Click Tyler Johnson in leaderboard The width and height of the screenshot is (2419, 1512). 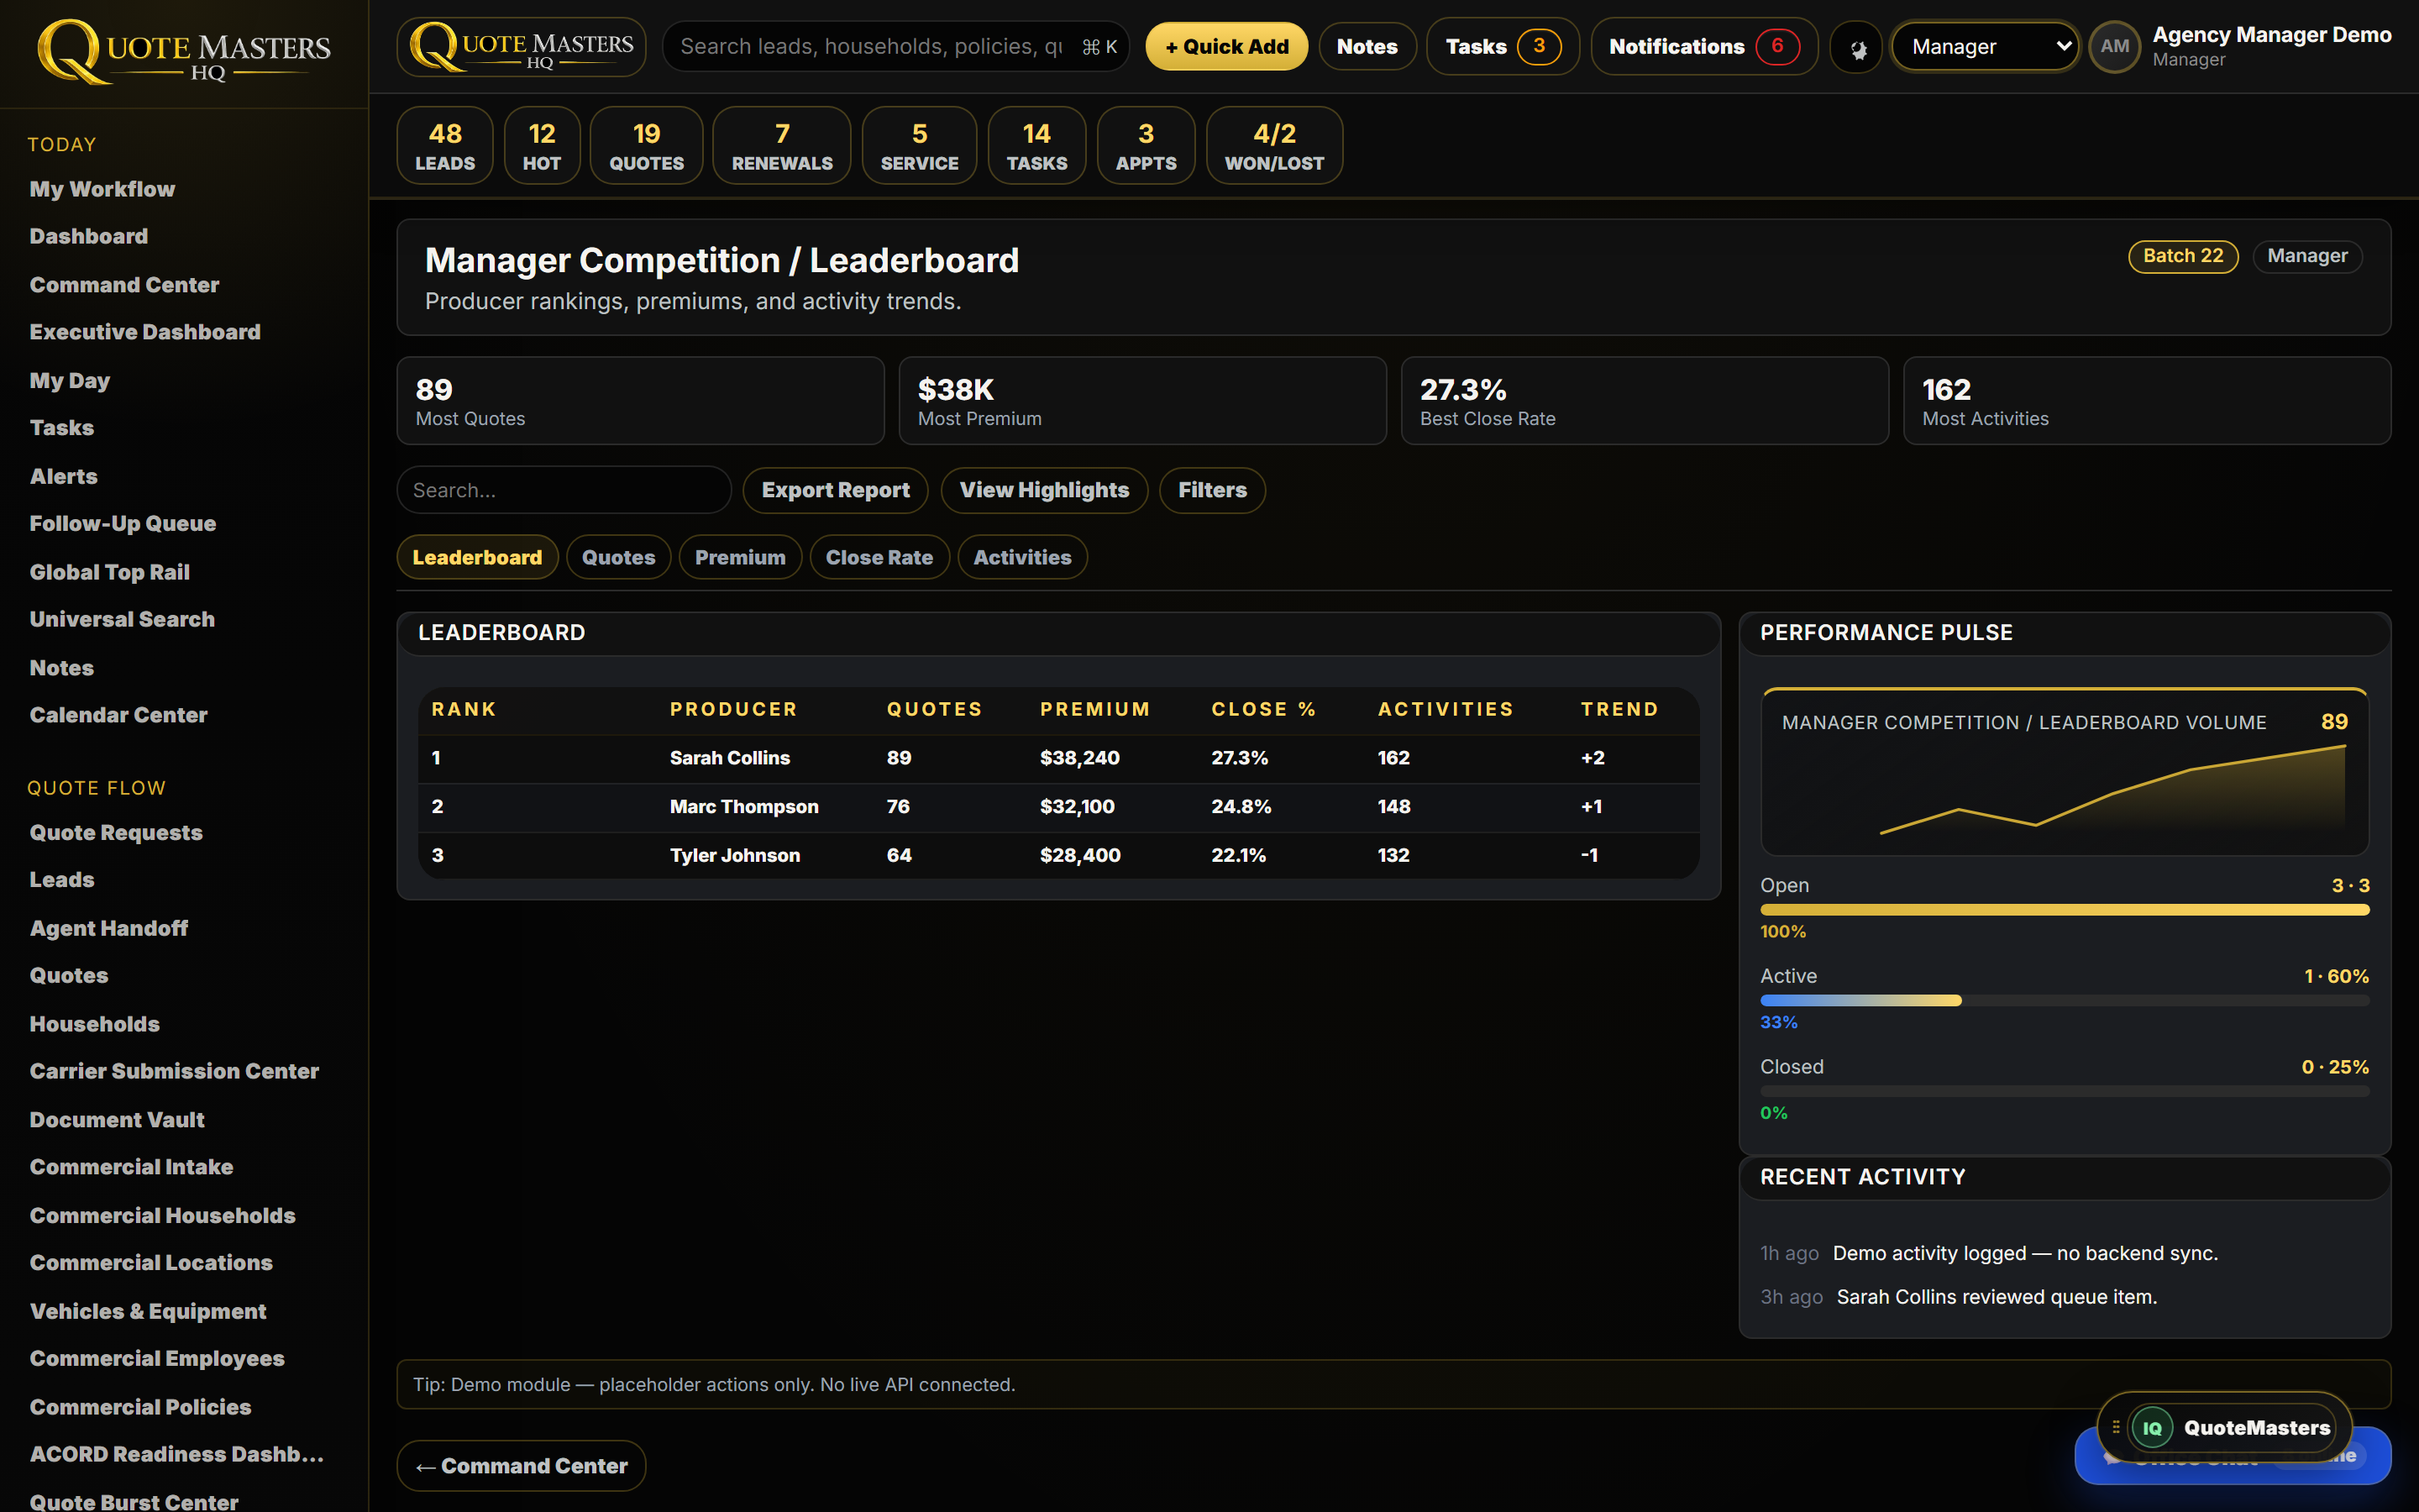tap(735, 855)
